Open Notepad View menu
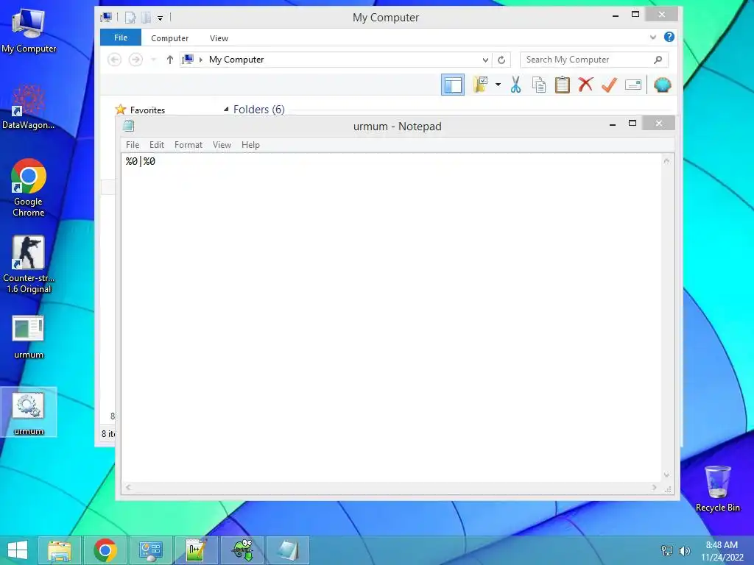This screenshot has height=565, width=754. (222, 145)
